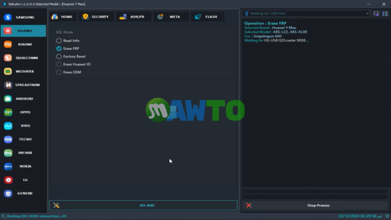Viewport: 391px width, 220px height.
Task: Select the Huawei logo icon in sidebar
Action: (x=8, y=31)
